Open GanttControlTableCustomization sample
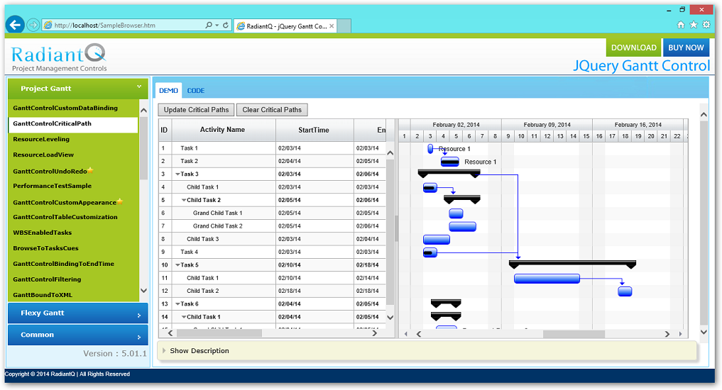 (x=65, y=217)
